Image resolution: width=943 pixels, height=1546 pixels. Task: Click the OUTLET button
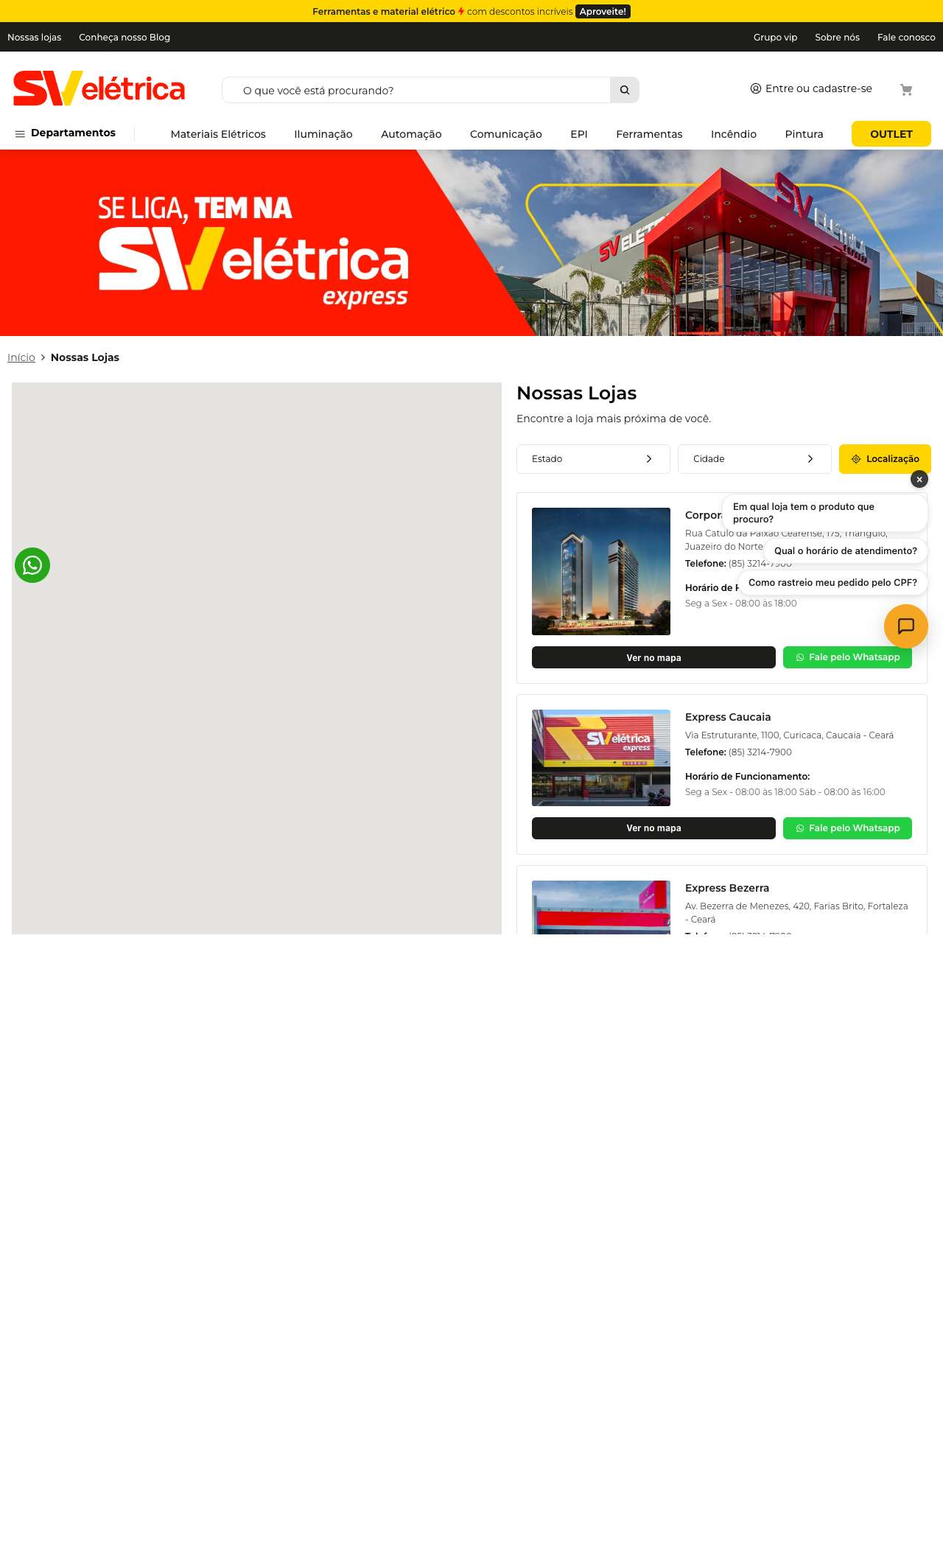click(x=891, y=134)
